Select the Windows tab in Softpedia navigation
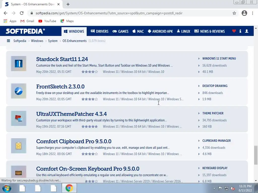 point(74,31)
